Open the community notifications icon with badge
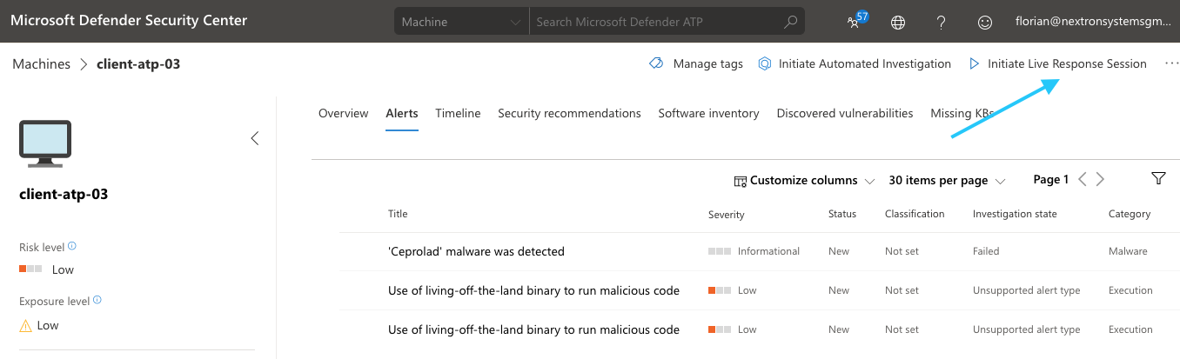 [x=856, y=22]
